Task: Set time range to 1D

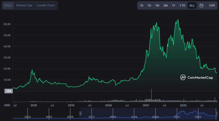Action: click(142, 5)
